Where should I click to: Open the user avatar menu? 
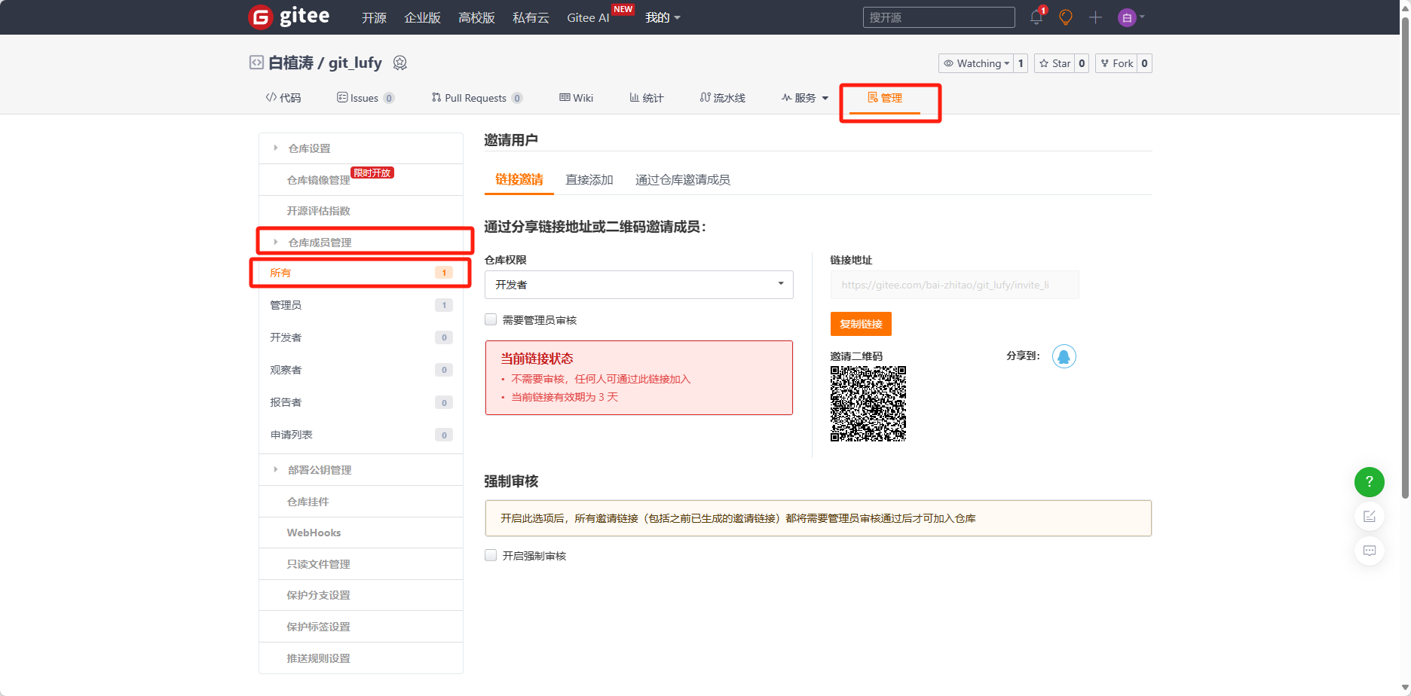(x=1131, y=17)
